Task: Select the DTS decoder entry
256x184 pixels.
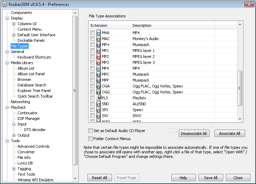Action: pos(35,130)
